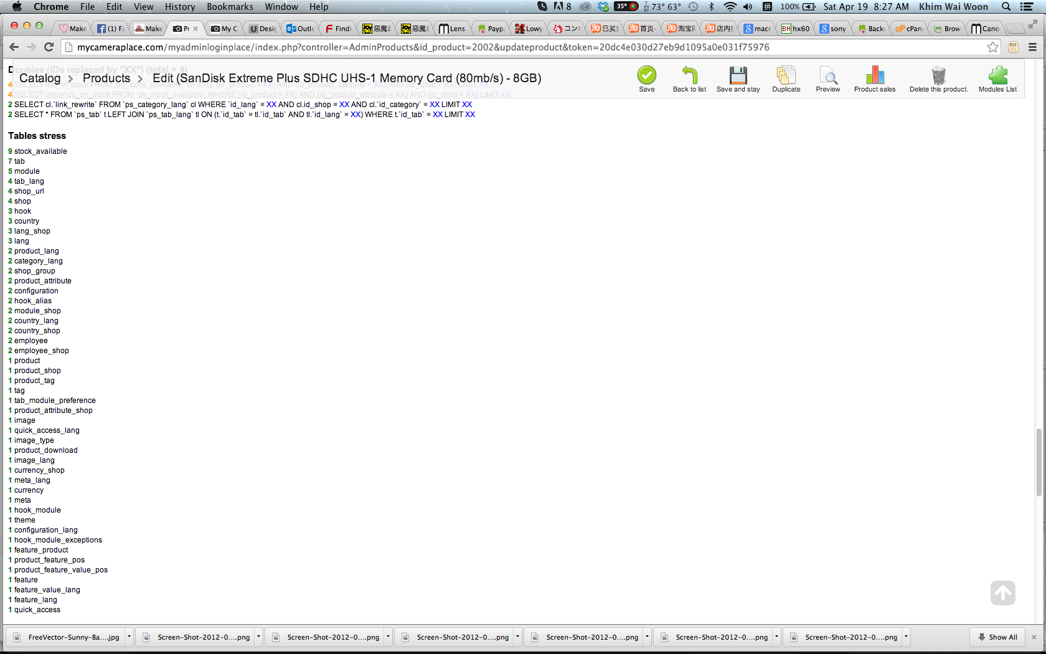Click the Products breadcrumb link

106,78
